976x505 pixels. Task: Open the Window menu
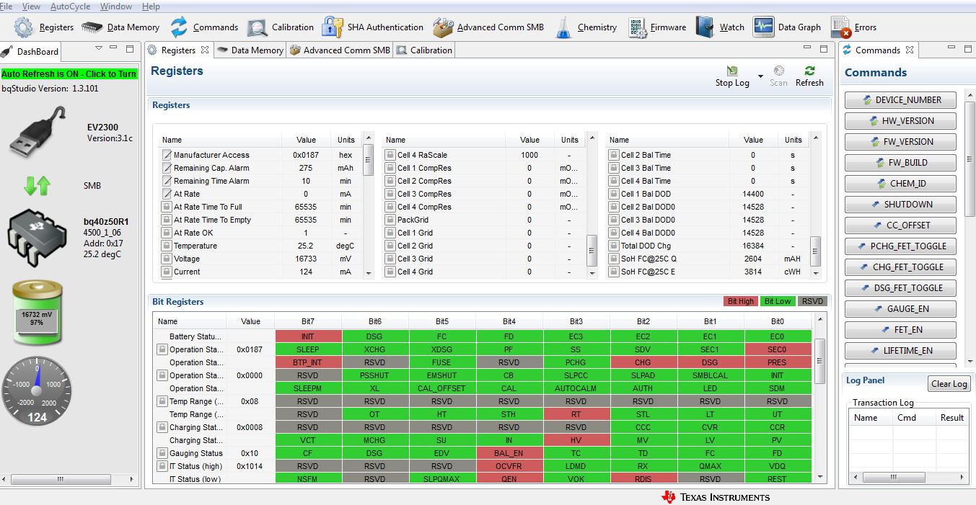115,6
